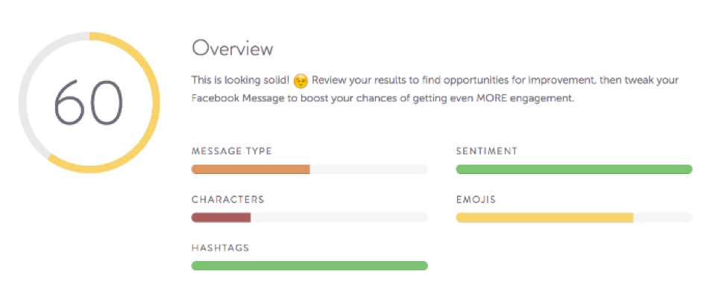Open the SENTIMENT label
The height and width of the screenshot is (290, 727).
tap(487, 151)
